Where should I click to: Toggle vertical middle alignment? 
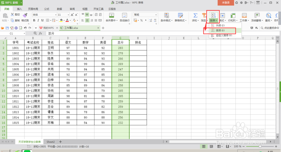tap(87, 15)
